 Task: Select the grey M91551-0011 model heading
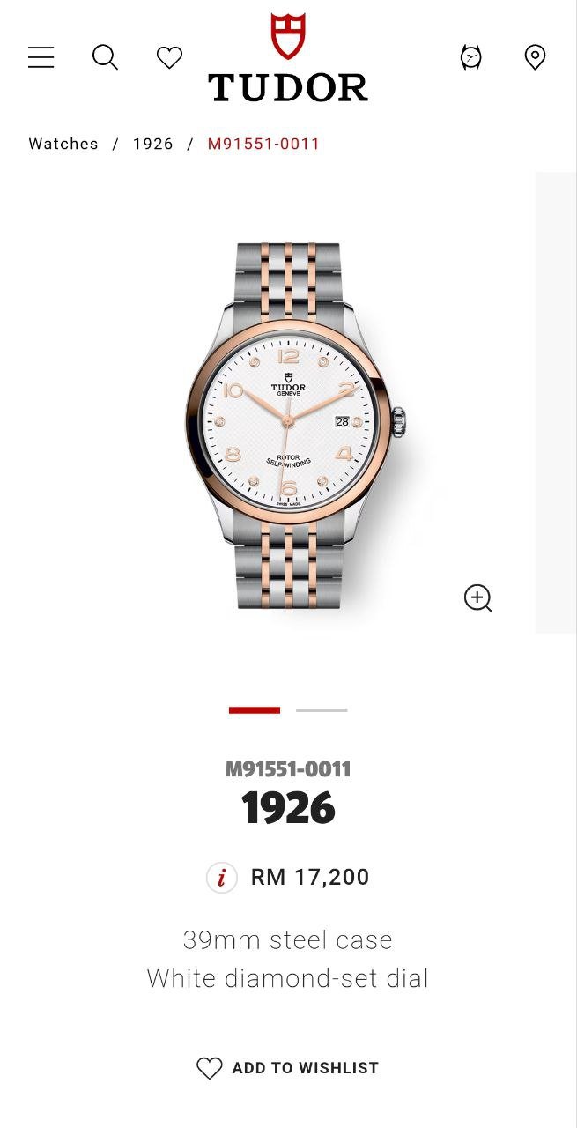pyautogui.click(x=288, y=769)
